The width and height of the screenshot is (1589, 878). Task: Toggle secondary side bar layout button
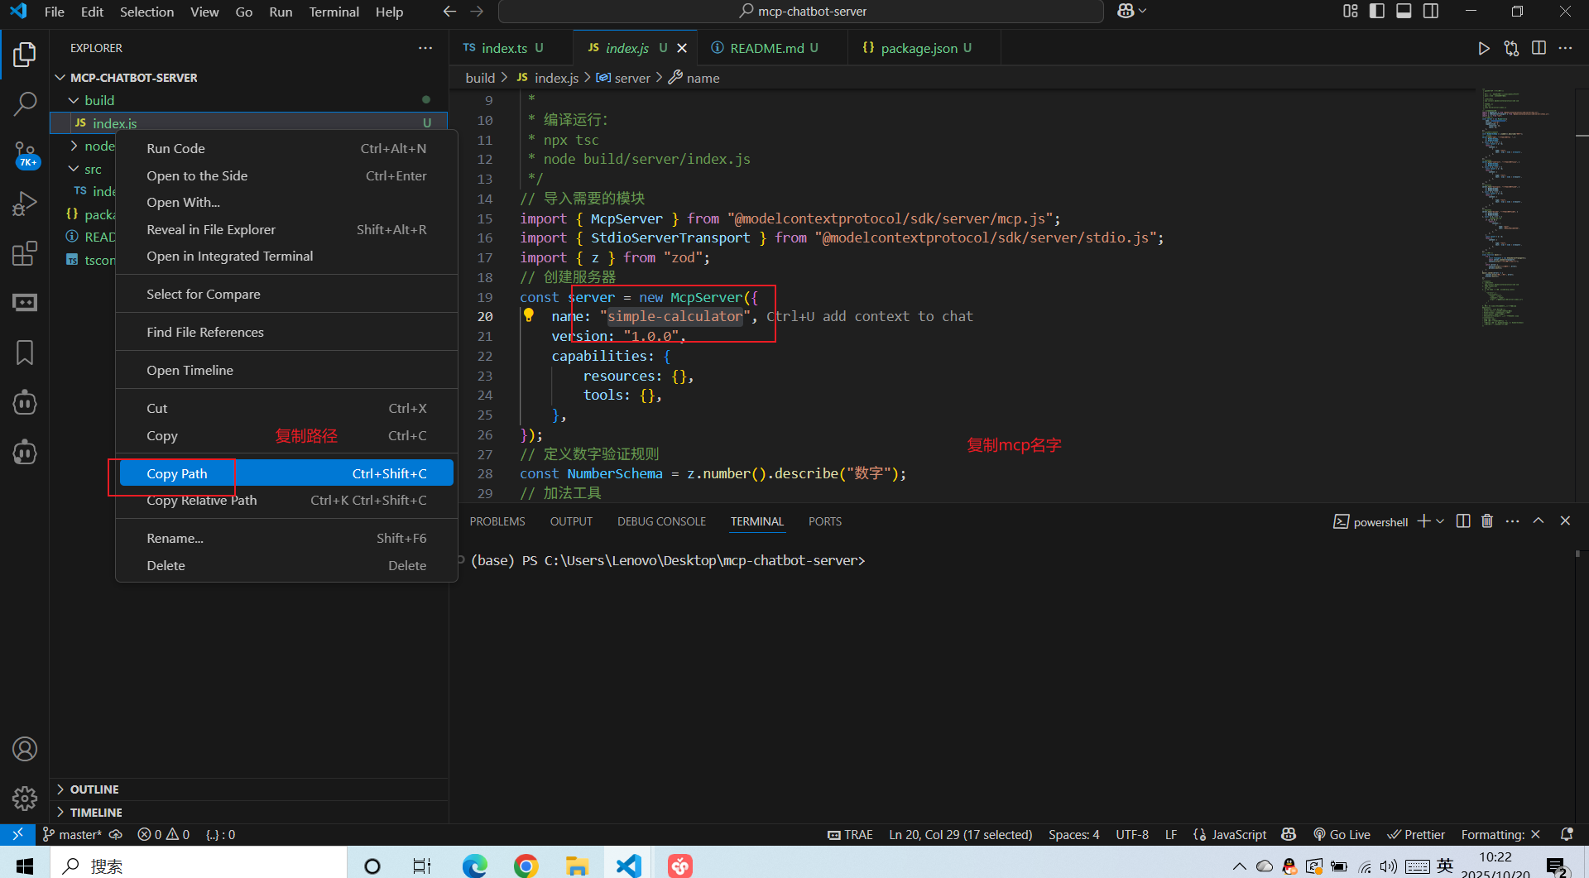(1431, 12)
